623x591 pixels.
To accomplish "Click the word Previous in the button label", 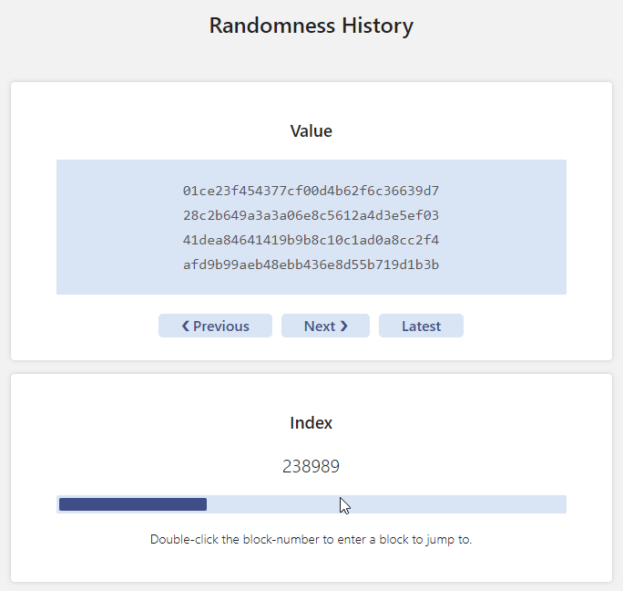I will (x=221, y=327).
